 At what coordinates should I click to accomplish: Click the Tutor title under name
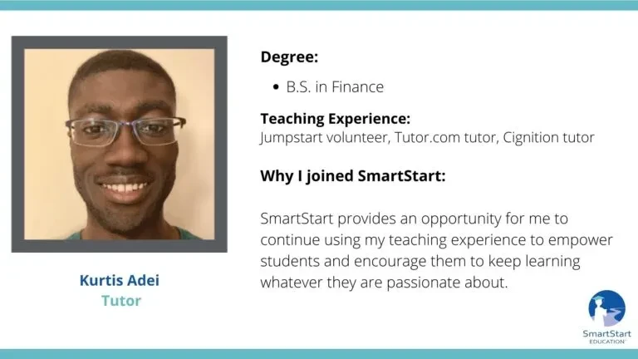click(x=120, y=301)
